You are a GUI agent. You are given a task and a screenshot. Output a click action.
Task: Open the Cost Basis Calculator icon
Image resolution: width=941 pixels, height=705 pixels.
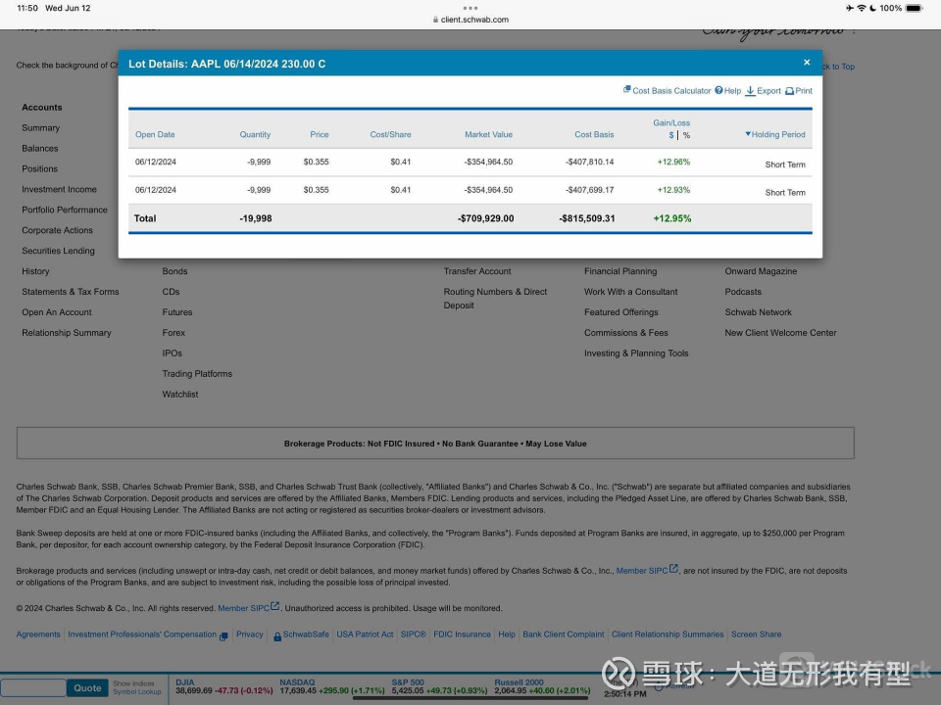pos(627,90)
